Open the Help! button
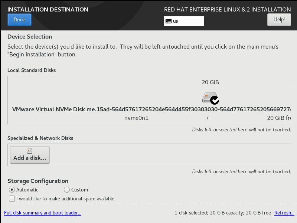Viewport: 297px width, 223px height. (279, 20)
